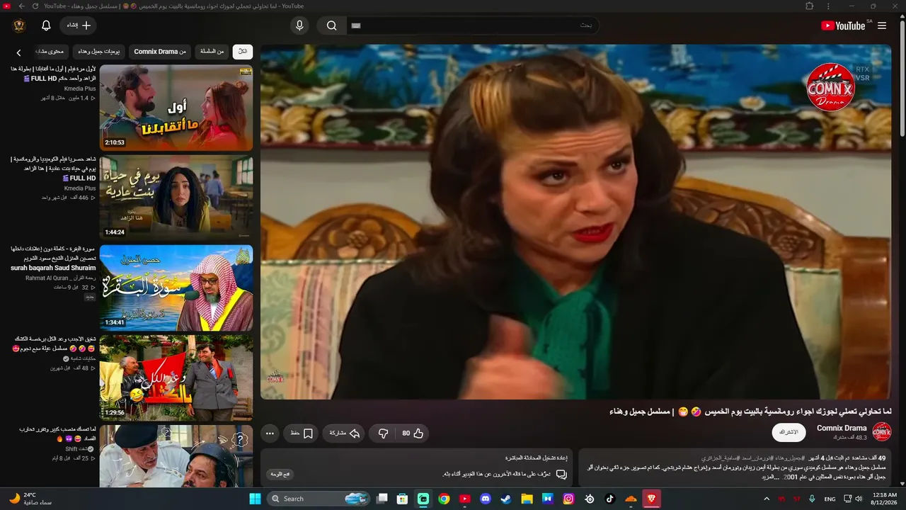Open the network and volume quick settings
The image size is (906, 510).
[x=853, y=499]
